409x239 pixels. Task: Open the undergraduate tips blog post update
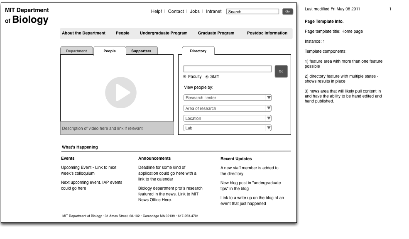click(251, 185)
